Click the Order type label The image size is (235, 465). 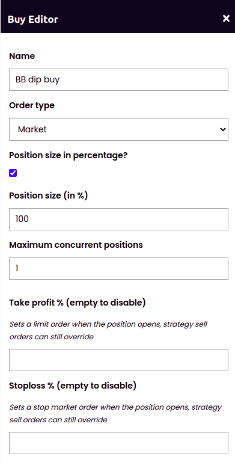(x=32, y=106)
